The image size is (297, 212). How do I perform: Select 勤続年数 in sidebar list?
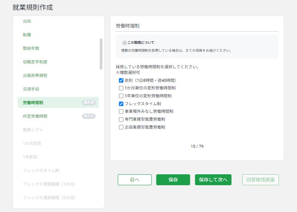[x=31, y=48]
